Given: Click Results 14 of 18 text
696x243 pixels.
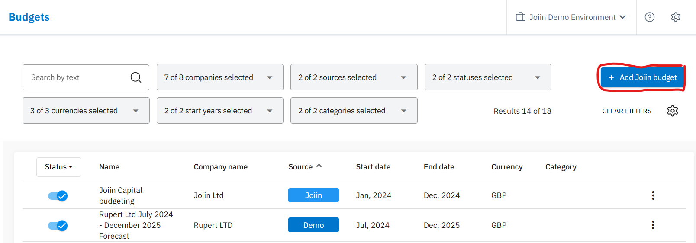Looking at the screenshot, I should click(x=522, y=111).
